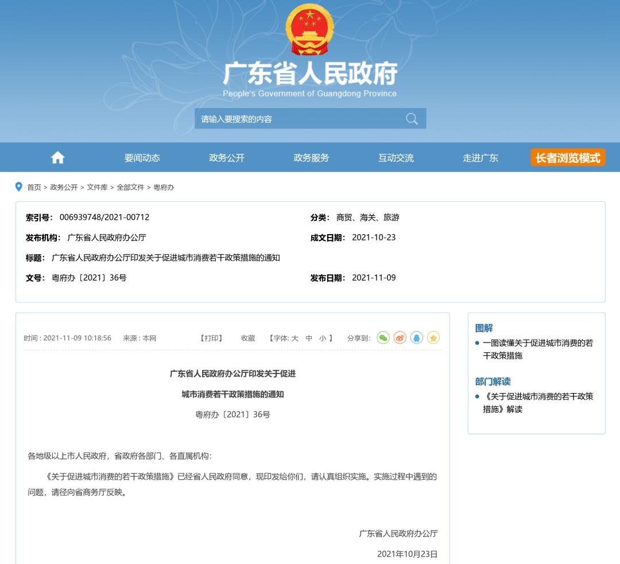Click the national emblem logo
The width and height of the screenshot is (620, 564).
coord(309,29)
